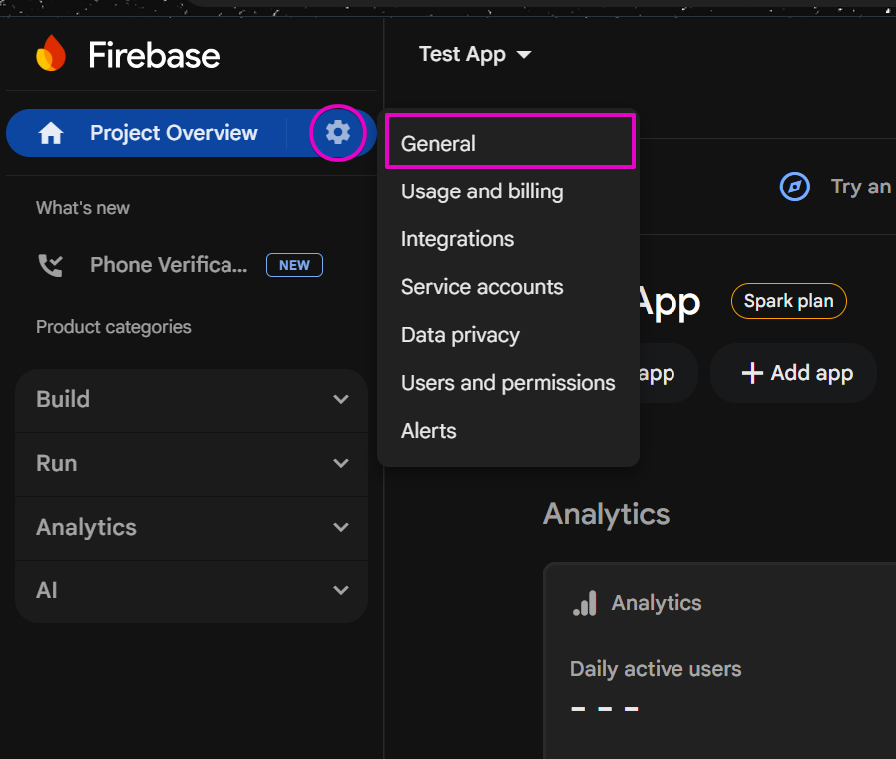Choose Usage and billing menu item

tap(482, 191)
